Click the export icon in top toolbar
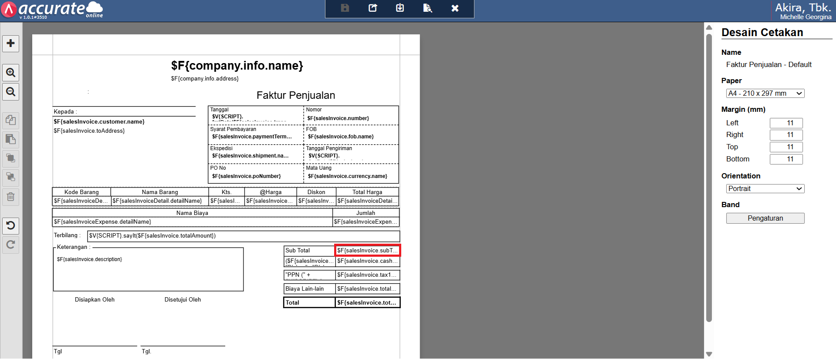The width and height of the screenshot is (836, 359). click(372, 8)
